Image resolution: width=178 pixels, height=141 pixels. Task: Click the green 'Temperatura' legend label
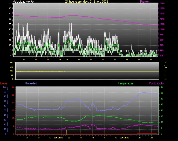pyautogui.click(x=126, y=84)
